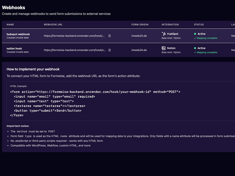235x176 pixels.
Task: Click note about form field type mapping
Action: click(x=123, y=136)
